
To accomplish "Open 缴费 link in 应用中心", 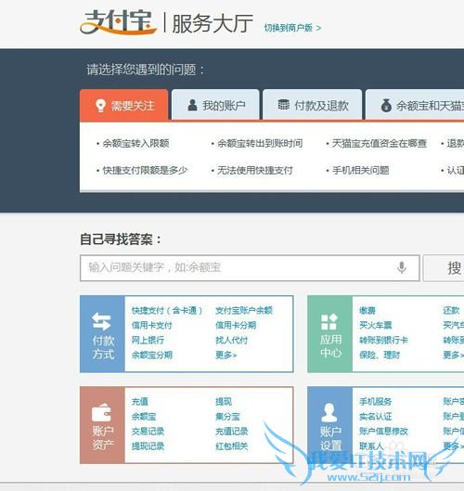I will [x=367, y=311].
